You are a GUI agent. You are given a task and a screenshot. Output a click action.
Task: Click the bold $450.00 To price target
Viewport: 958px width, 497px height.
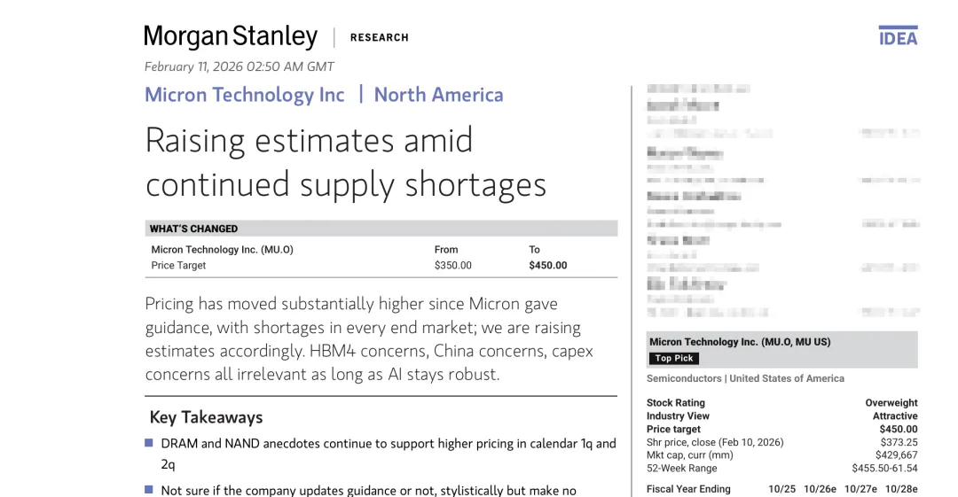click(547, 265)
